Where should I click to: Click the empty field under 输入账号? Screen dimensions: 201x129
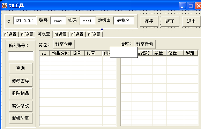[21, 56]
